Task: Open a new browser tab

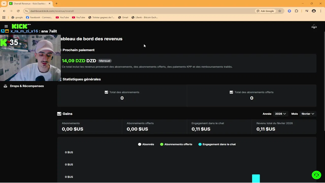Action: pos(56,4)
